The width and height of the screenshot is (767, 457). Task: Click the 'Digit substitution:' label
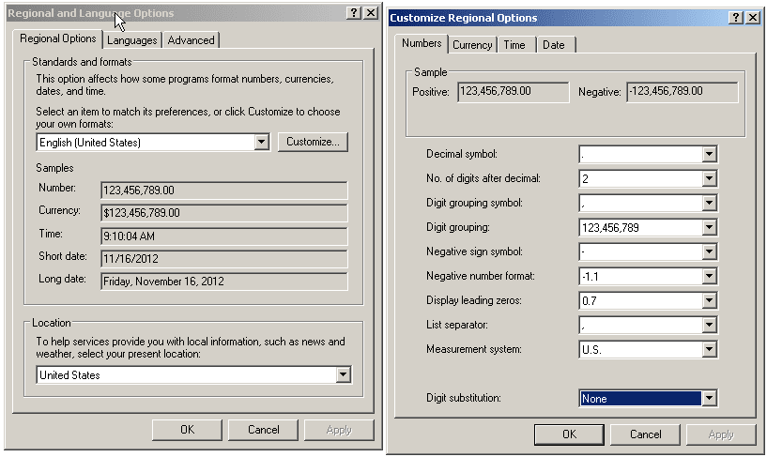tap(463, 398)
